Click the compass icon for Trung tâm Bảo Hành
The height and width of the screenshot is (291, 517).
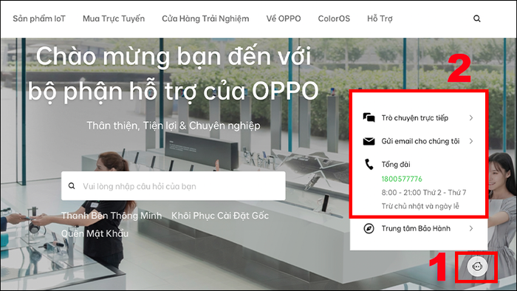(369, 228)
